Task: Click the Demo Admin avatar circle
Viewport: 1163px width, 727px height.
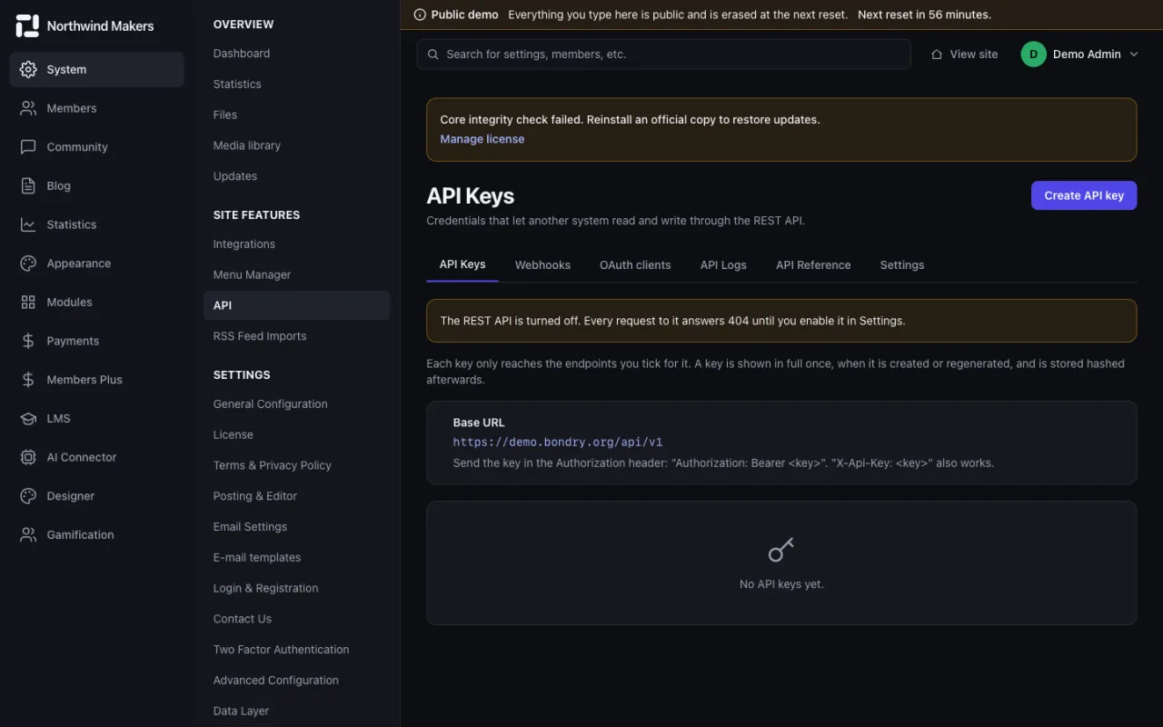Action: pos(1033,55)
